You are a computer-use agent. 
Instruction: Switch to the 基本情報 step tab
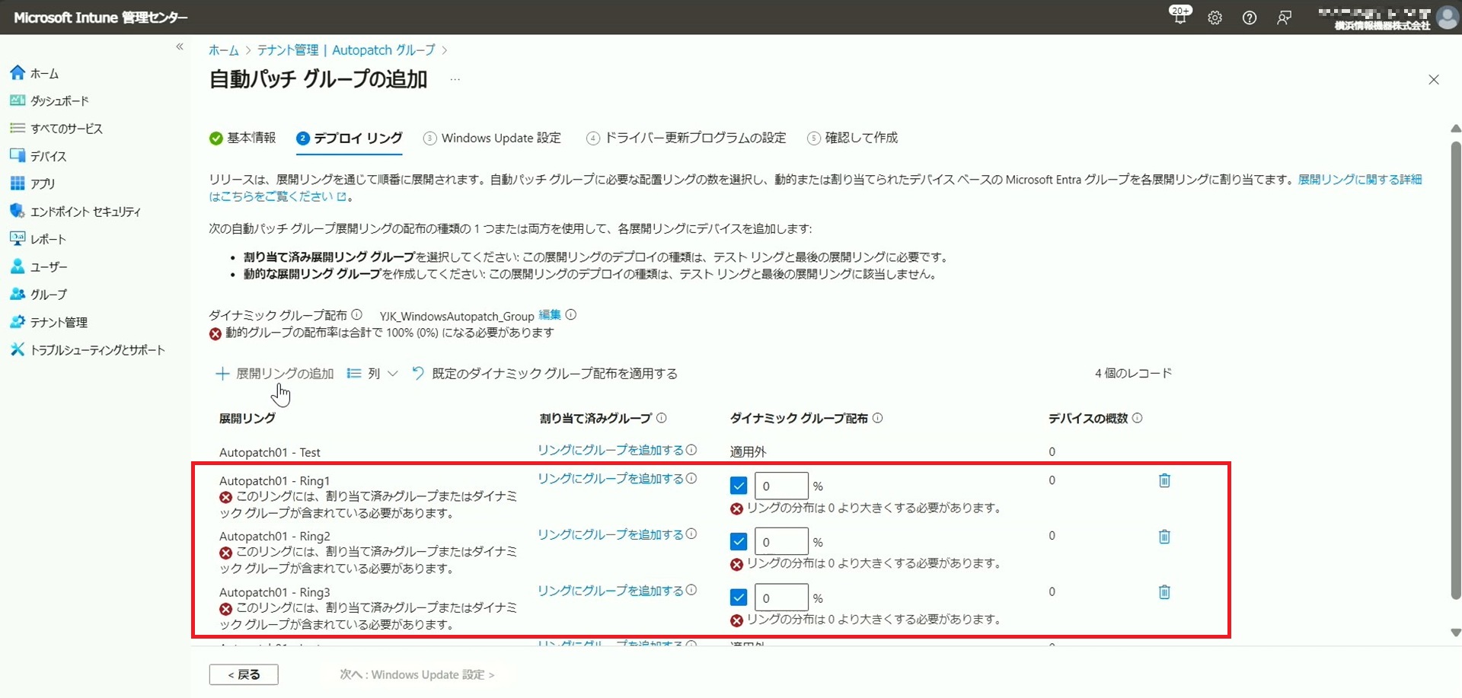click(243, 138)
